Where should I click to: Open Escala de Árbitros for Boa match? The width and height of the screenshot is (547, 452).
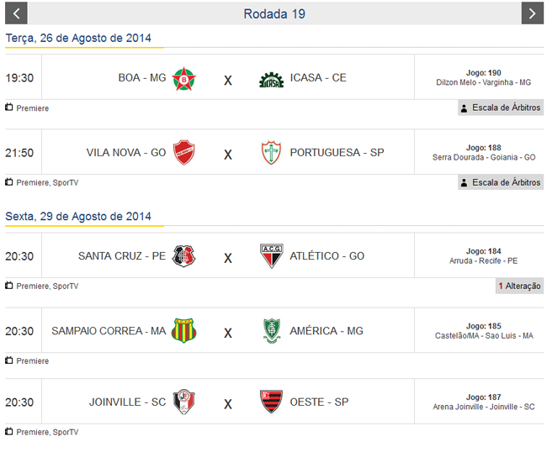pyautogui.click(x=501, y=108)
